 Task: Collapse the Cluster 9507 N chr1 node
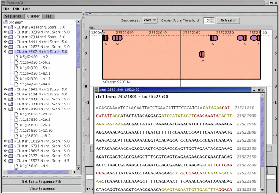[x=5, y=52]
